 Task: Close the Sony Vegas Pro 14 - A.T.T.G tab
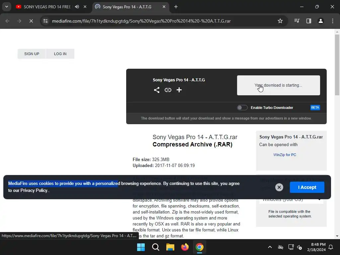pyautogui.click(x=164, y=7)
